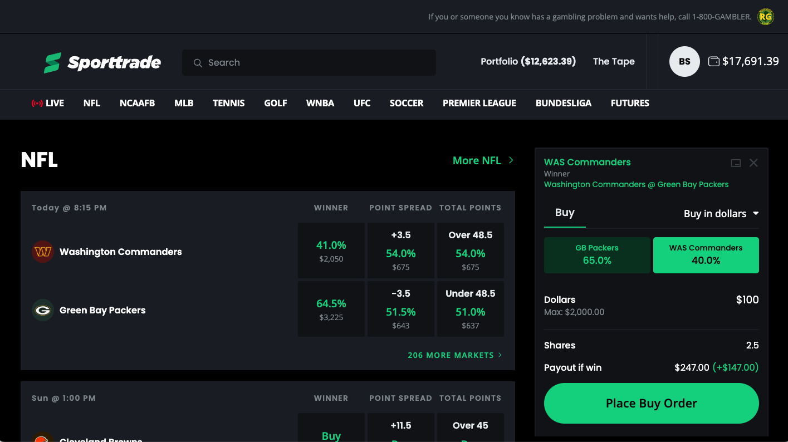
Task: Click the wallet icon beside $17,691.39
Action: point(713,61)
